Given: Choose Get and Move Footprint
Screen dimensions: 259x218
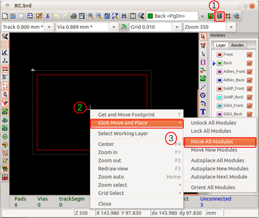Looking at the screenshot, I should [x=137, y=115].
